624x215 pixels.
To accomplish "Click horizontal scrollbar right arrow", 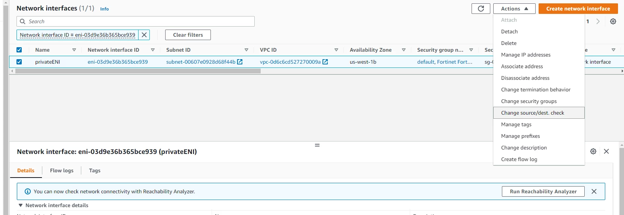I will [x=622, y=71].
